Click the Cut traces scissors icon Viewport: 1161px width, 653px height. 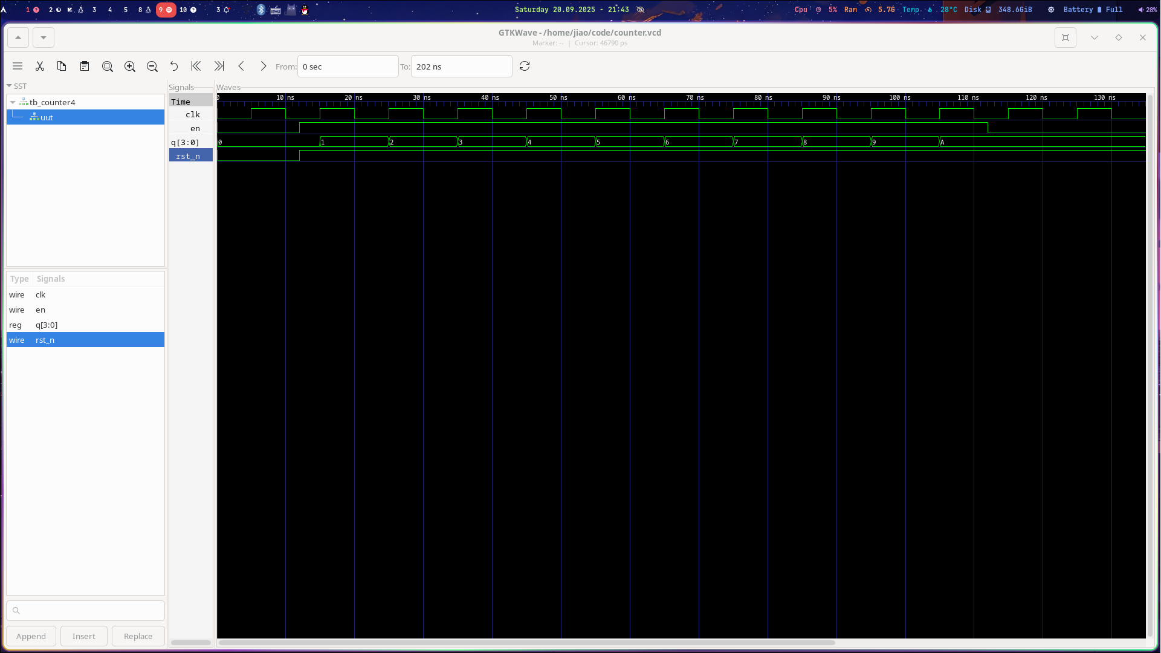pyautogui.click(x=40, y=67)
